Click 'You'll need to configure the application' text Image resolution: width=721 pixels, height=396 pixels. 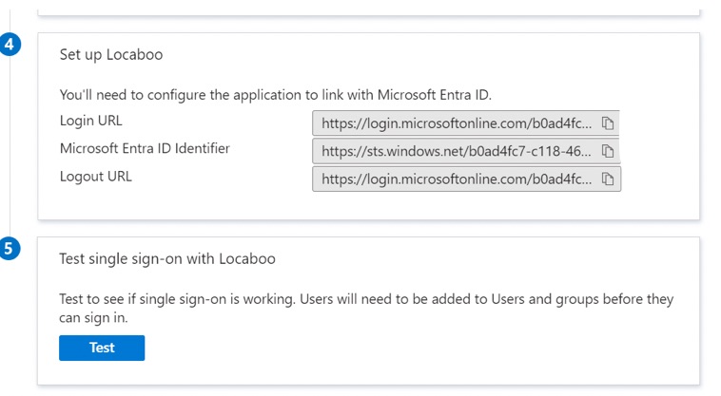tap(276, 95)
